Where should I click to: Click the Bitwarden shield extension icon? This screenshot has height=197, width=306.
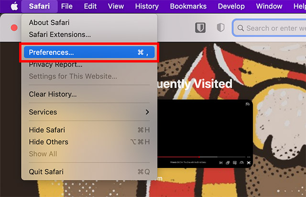click(200, 28)
